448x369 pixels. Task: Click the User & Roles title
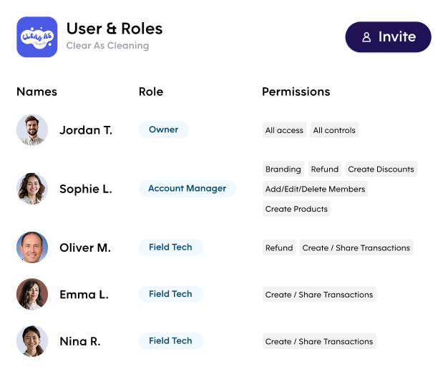[115, 29]
